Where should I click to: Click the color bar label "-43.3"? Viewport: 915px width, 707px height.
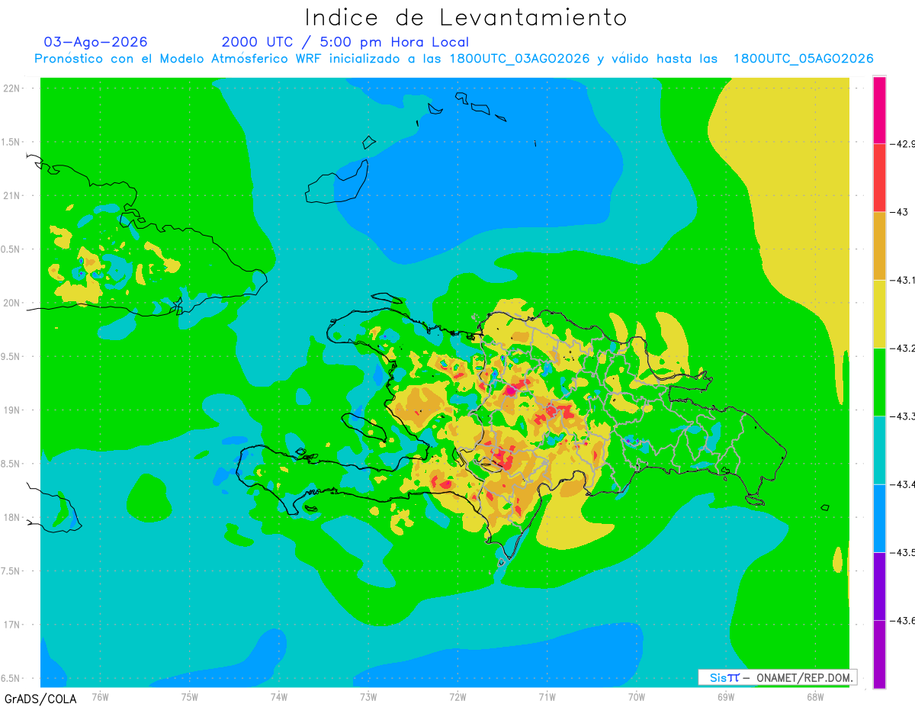902,416
